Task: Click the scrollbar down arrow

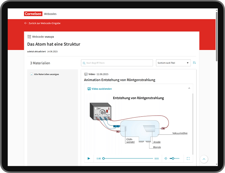Action: pyautogui.click(x=217, y=164)
